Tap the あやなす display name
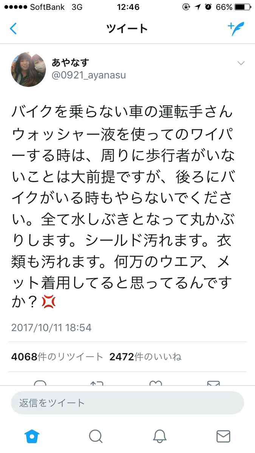The width and height of the screenshot is (255, 453). click(70, 62)
